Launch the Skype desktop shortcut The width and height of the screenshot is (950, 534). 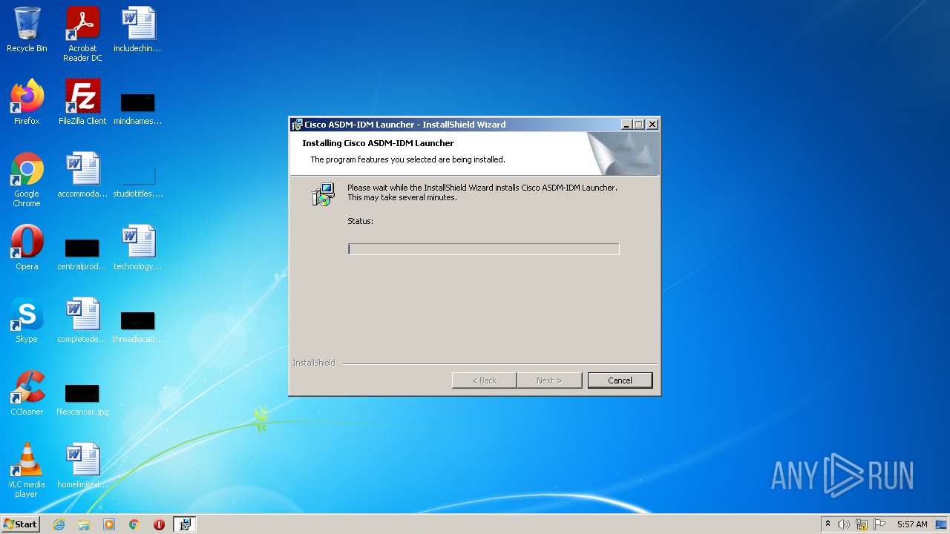click(27, 320)
